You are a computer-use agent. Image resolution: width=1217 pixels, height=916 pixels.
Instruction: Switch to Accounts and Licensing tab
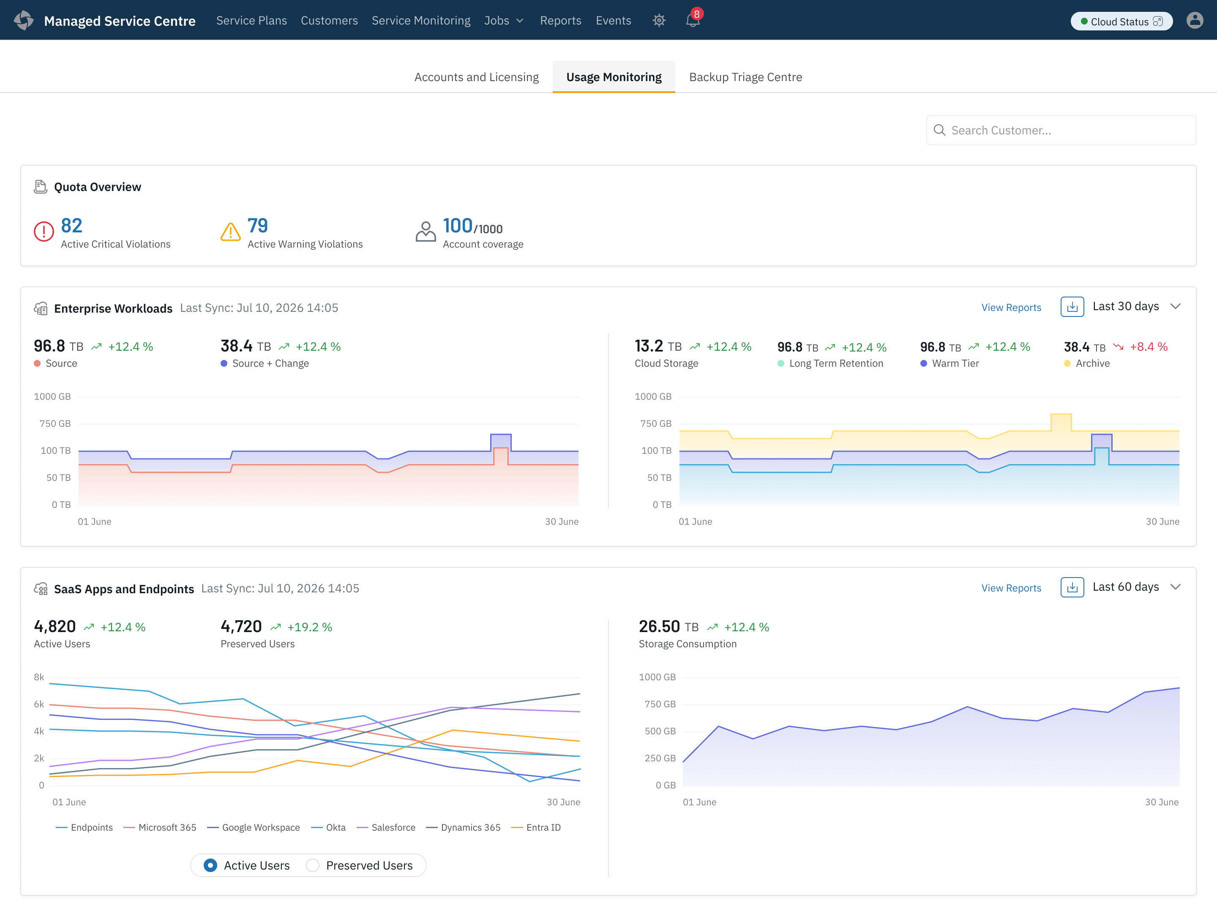pyautogui.click(x=477, y=77)
